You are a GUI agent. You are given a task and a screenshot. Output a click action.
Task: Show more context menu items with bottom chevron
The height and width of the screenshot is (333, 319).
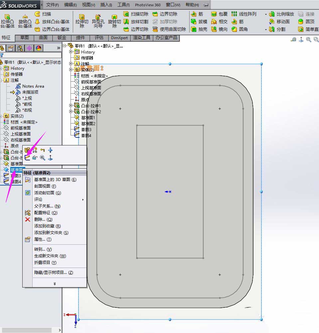[x=55, y=284]
